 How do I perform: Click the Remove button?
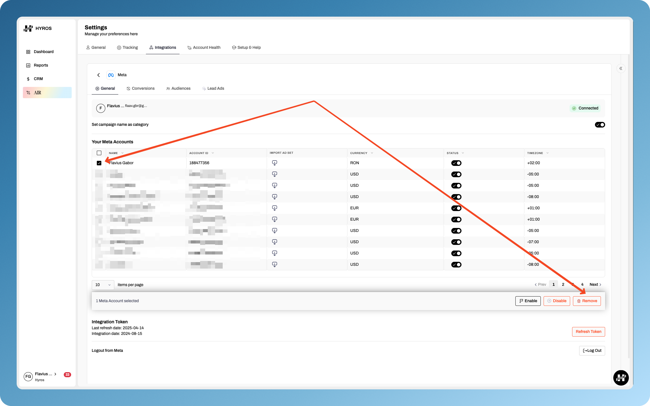pyautogui.click(x=586, y=301)
